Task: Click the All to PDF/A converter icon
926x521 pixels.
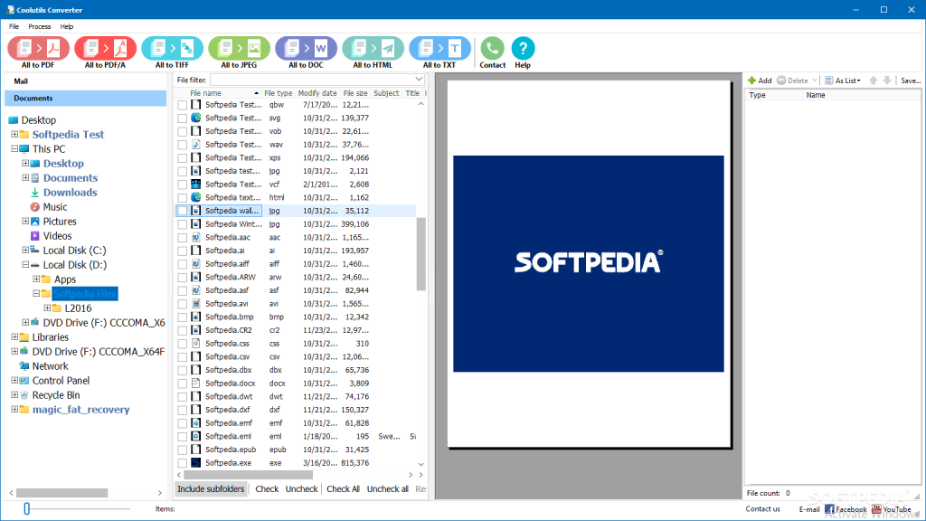Action: click(x=105, y=49)
